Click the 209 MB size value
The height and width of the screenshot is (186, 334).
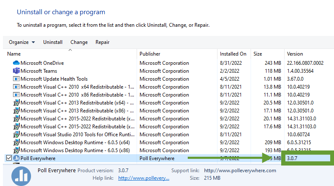[273, 143]
